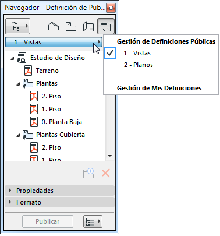This screenshot has height=236, width=220.
Task: Click the Plantas Cubierta folder icon
Action: coord(28,135)
